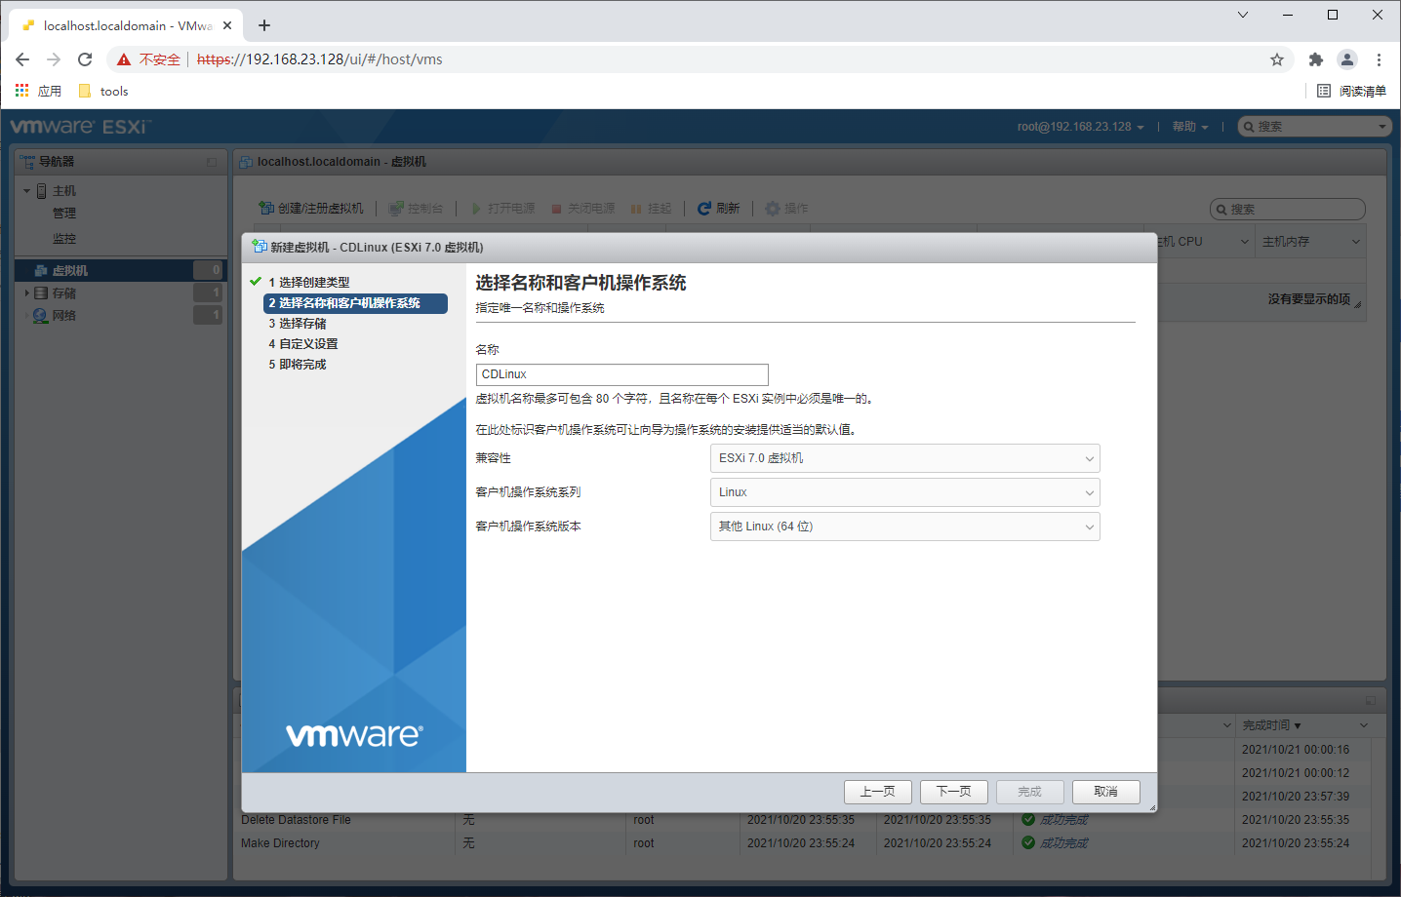1401x897 pixels.
Task: Go back to the previous browser page
Action: click(22, 59)
